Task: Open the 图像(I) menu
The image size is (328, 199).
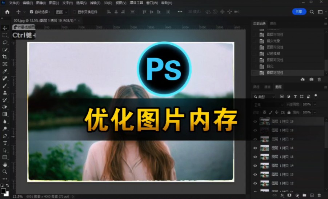Action: click(41, 3)
